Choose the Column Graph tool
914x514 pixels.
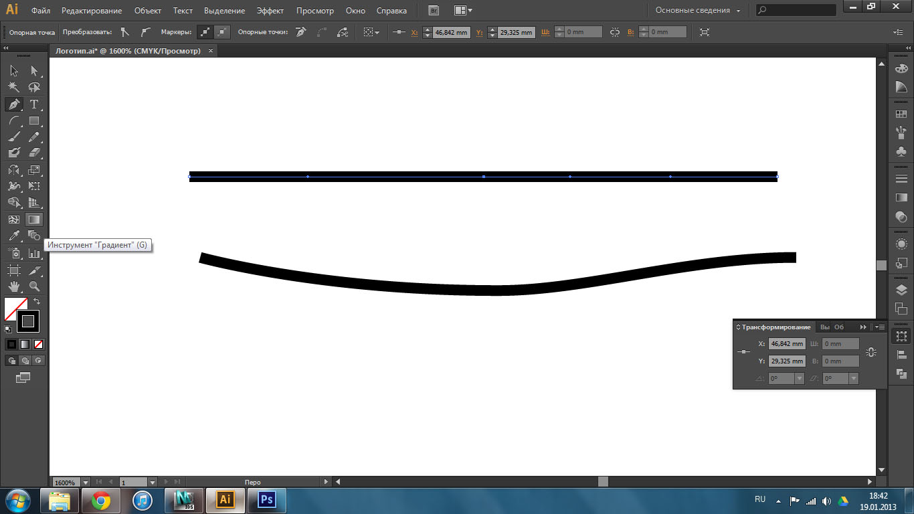pyautogui.click(x=34, y=253)
